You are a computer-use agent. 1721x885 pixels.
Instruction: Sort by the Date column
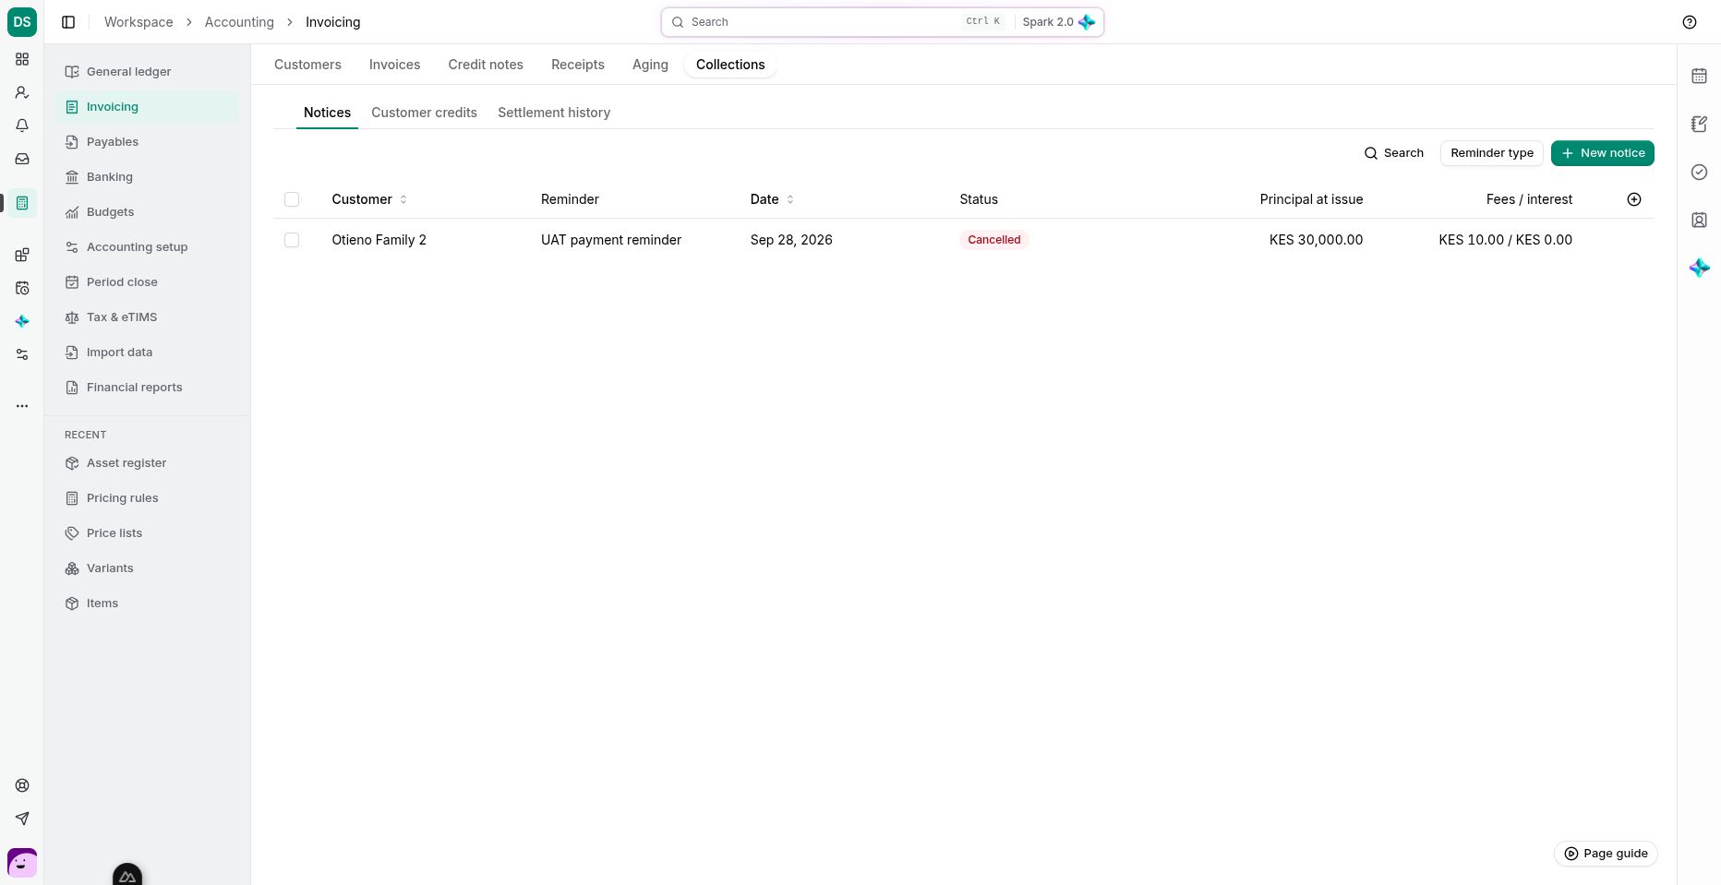(772, 199)
